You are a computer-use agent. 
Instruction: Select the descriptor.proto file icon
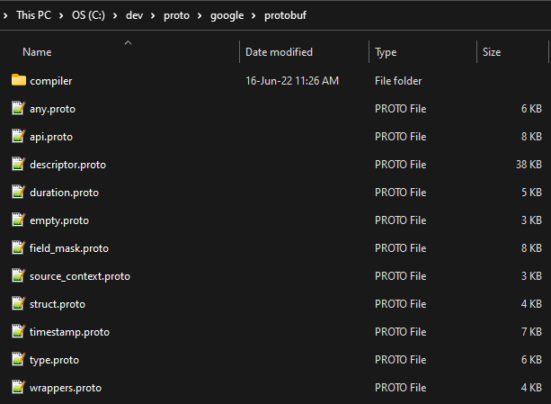coord(19,164)
